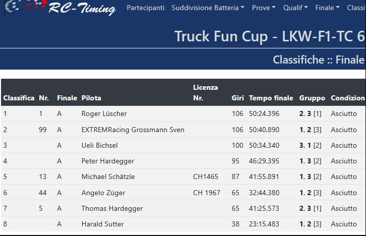Click the Gruppo column header

tap(312, 98)
